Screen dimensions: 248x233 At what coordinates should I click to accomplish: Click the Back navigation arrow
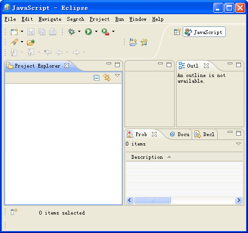[59, 52]
